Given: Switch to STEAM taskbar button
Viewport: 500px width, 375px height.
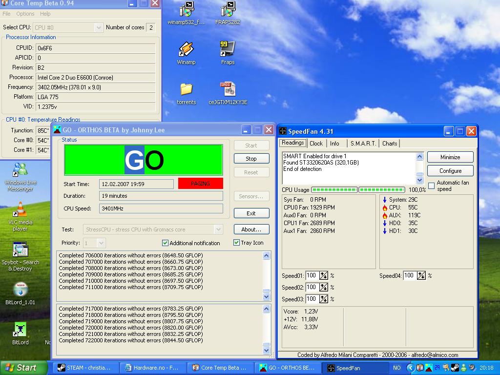Looking at the screenshot, I should point(85,368).
